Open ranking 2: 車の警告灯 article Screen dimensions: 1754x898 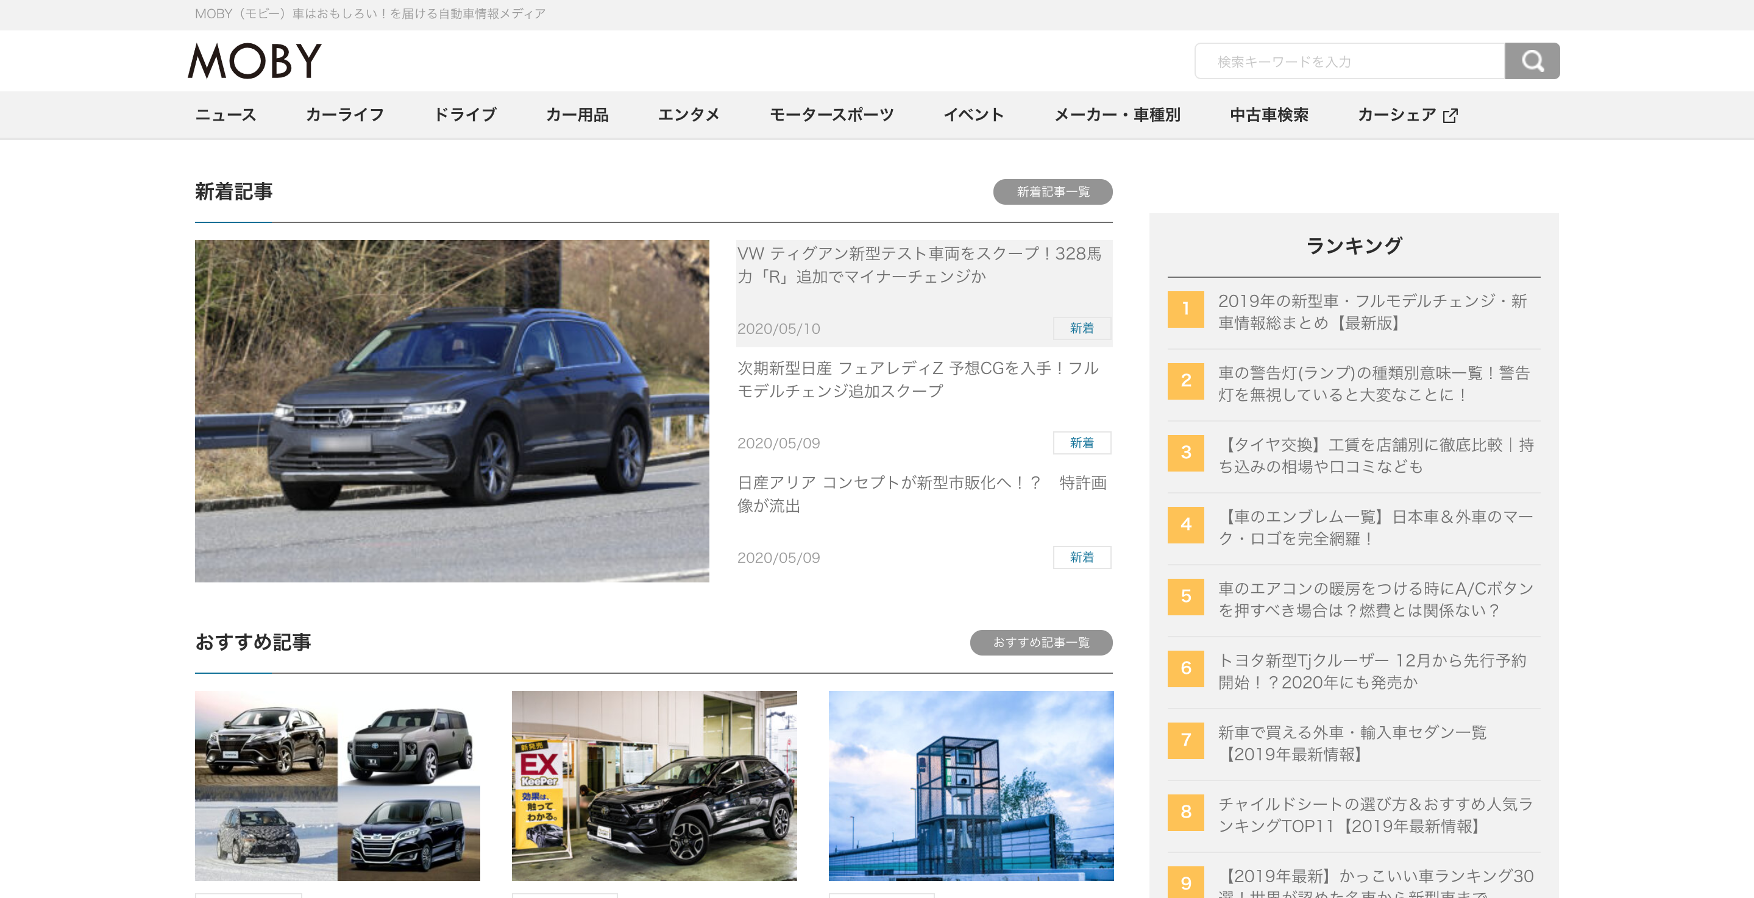1374,384
